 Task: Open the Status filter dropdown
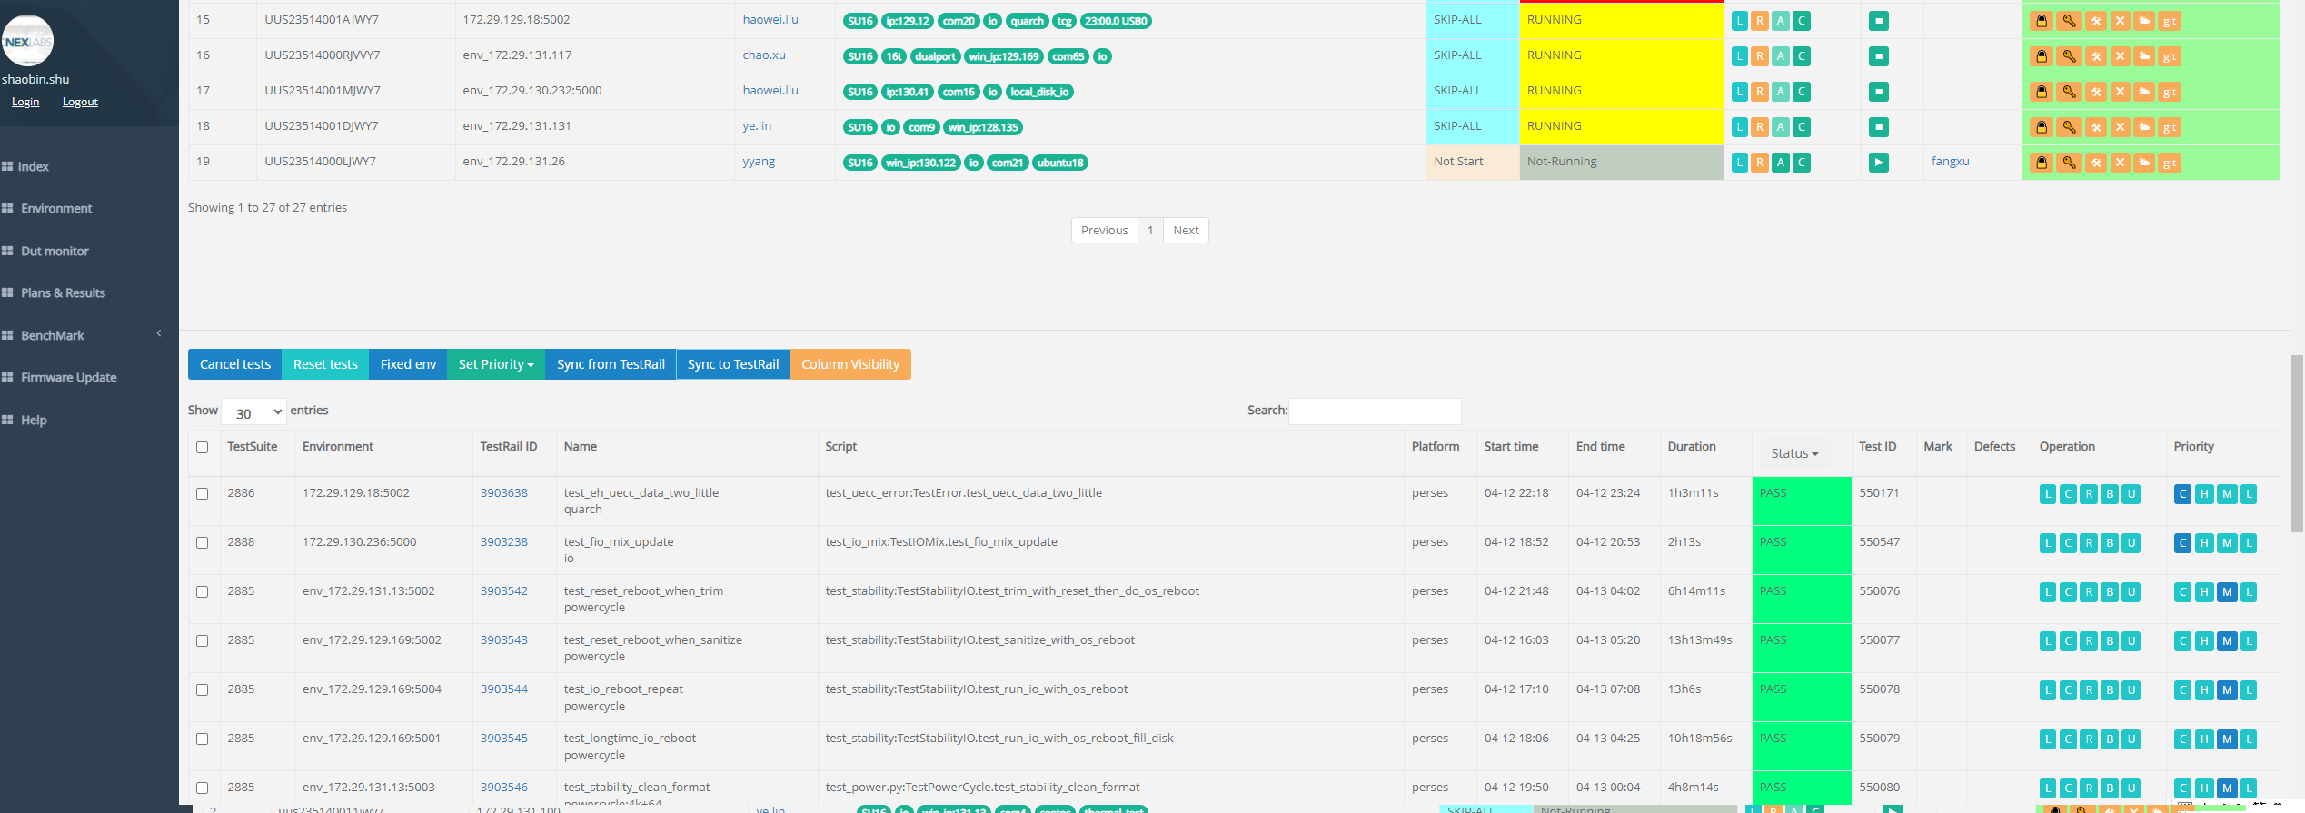pos(1793,453)
